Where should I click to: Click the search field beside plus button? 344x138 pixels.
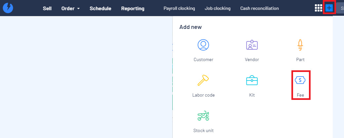(340, 8)
